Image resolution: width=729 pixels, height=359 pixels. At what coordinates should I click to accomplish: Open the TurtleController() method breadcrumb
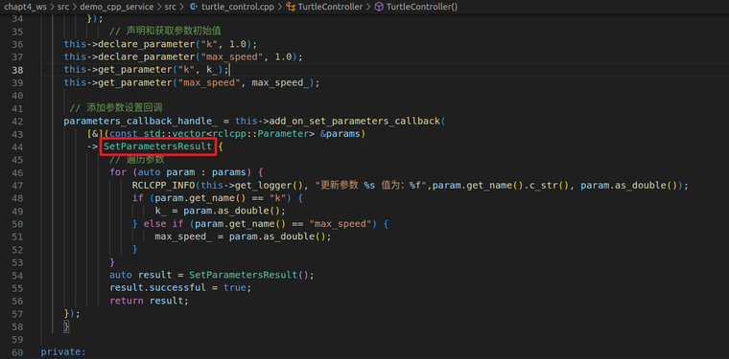pos(422,7)
